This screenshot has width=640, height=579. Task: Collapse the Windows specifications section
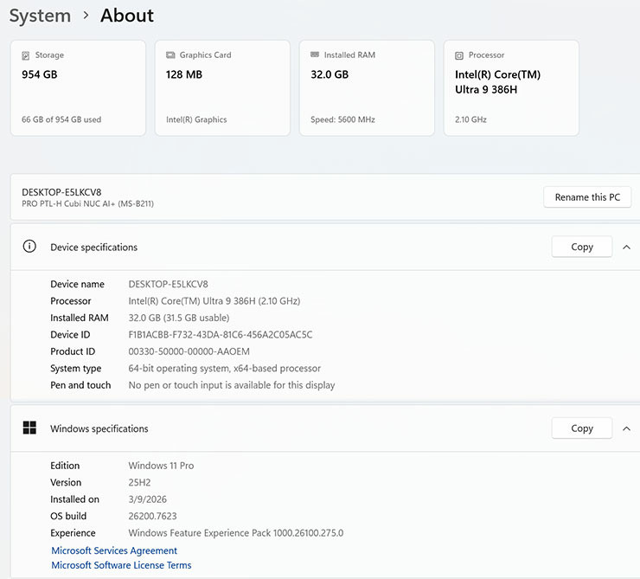tap(626, 428)
